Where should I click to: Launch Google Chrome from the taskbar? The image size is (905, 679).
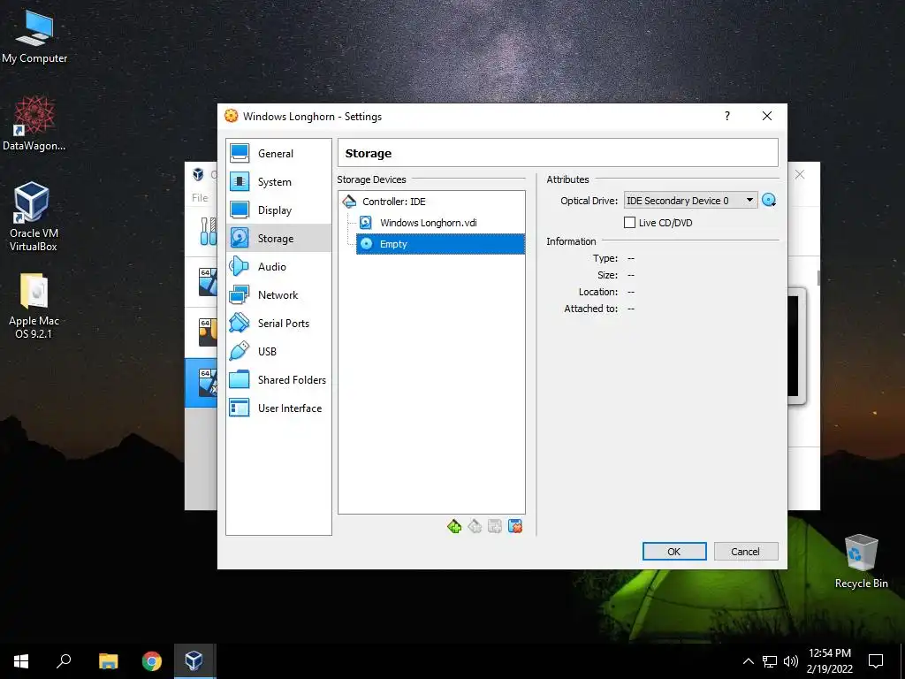click(x=151, y=661)
